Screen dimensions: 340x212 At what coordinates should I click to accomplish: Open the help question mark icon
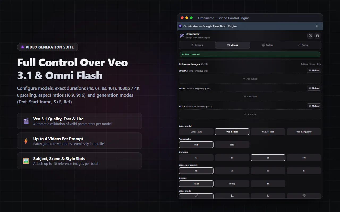coord(310,36)
